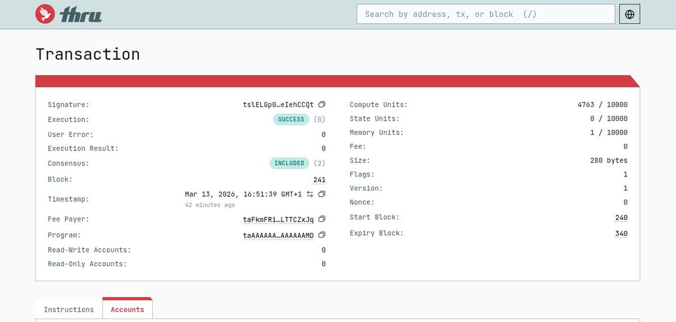Switch to the Instructions tab
The width and height of the screenshot is (676, 322).
point(69,310)
